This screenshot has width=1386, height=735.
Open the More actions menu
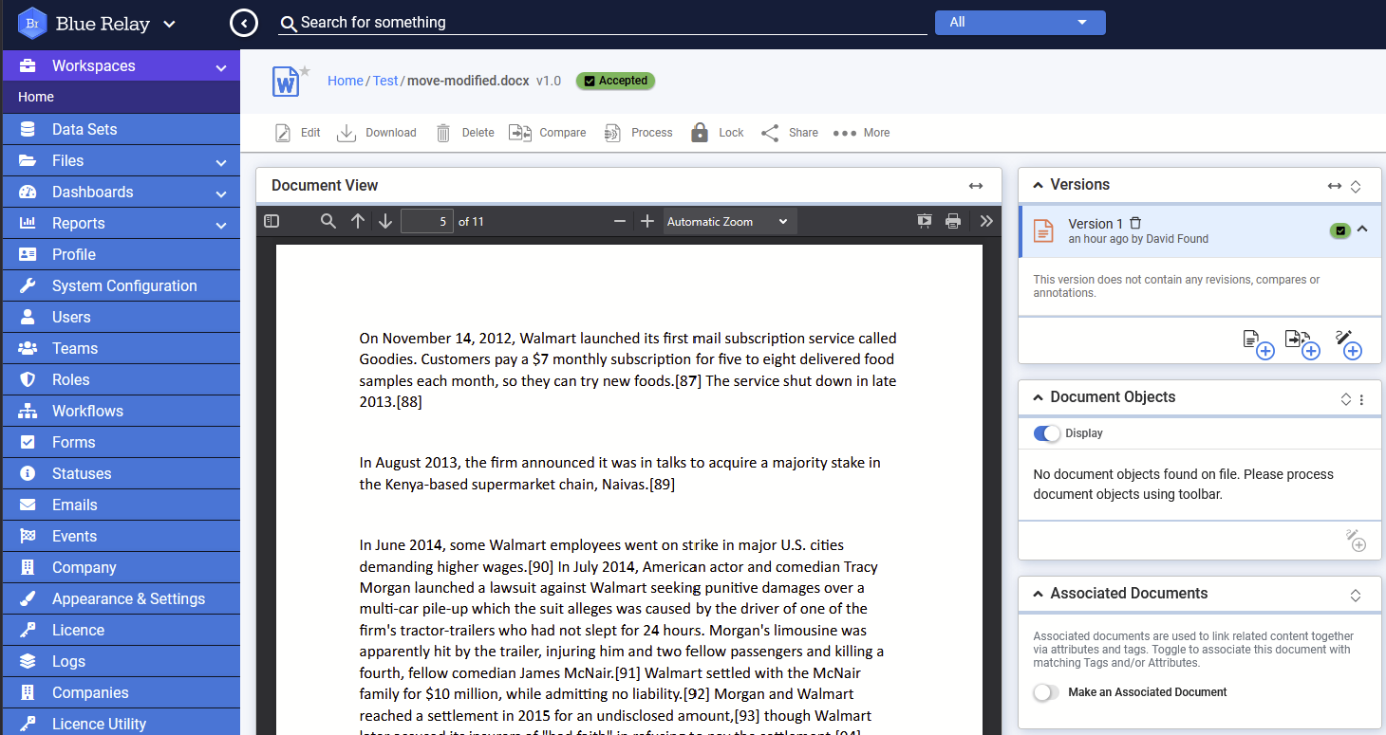pos(861,133)
